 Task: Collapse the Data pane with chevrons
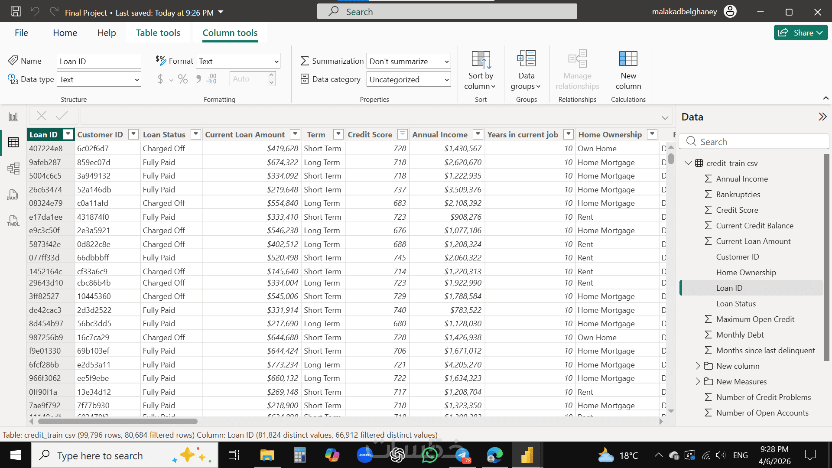tap(822, 117)
